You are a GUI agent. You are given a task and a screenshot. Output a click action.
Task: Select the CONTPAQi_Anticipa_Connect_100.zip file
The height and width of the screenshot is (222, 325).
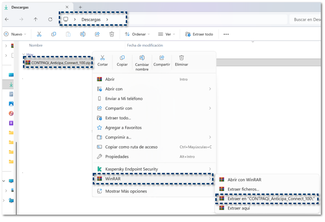tap(59, 62)
